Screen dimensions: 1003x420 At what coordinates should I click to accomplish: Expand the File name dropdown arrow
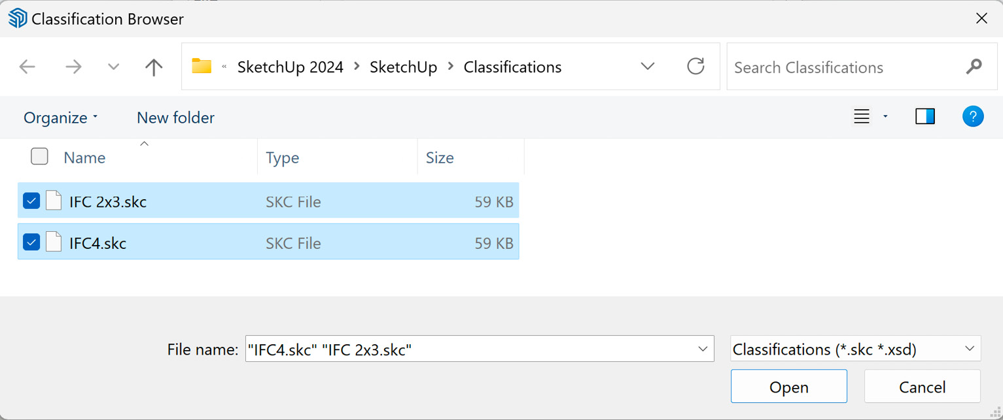tap(703, 349)
